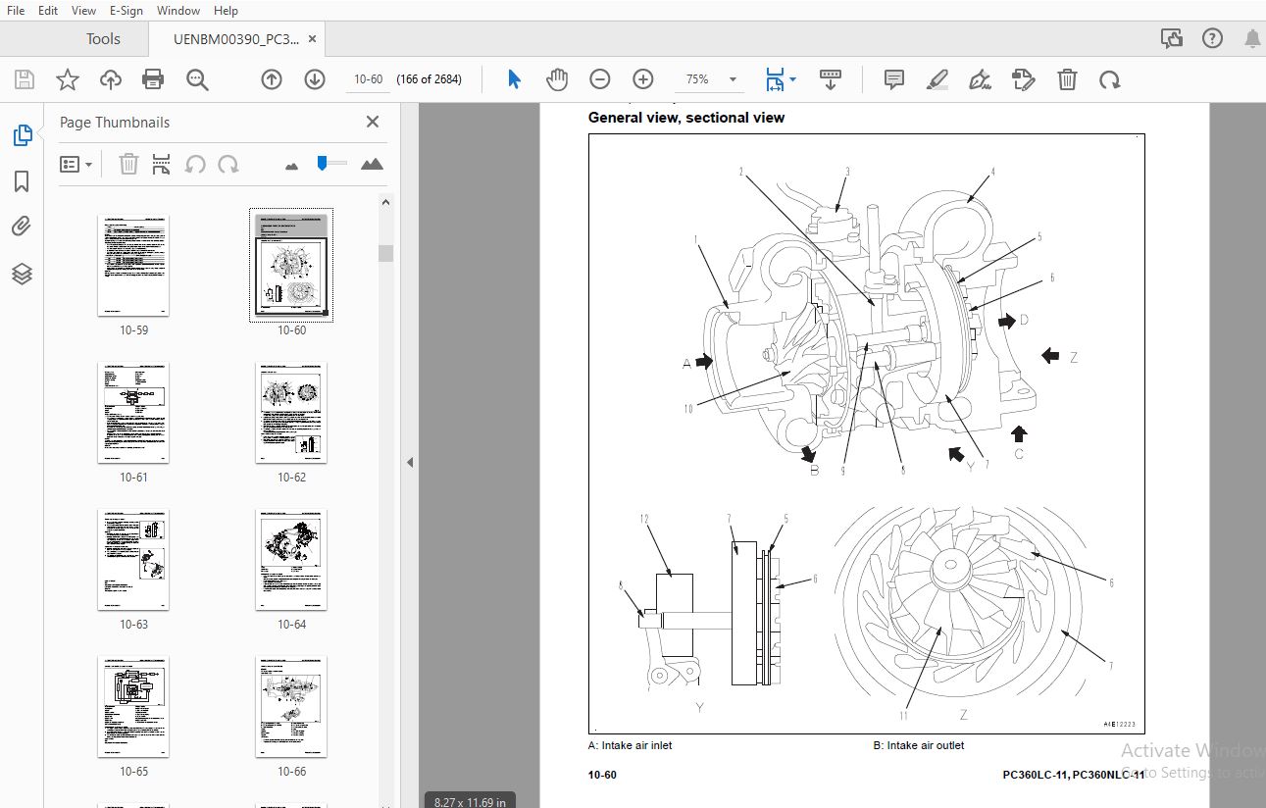This screenshot has width=1266, height=808.
Task: Rotate pages counterclockwise in thumbnails panel
Action: (x=195, y=165)
